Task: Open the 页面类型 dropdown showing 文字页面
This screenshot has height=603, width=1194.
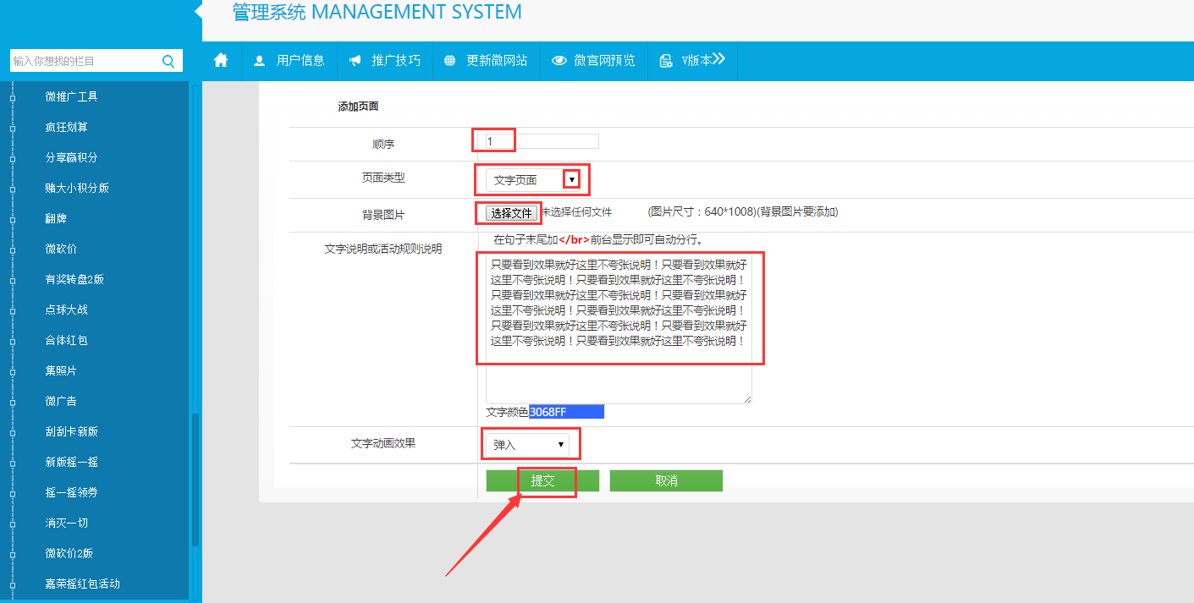Action: click(534, 180)
